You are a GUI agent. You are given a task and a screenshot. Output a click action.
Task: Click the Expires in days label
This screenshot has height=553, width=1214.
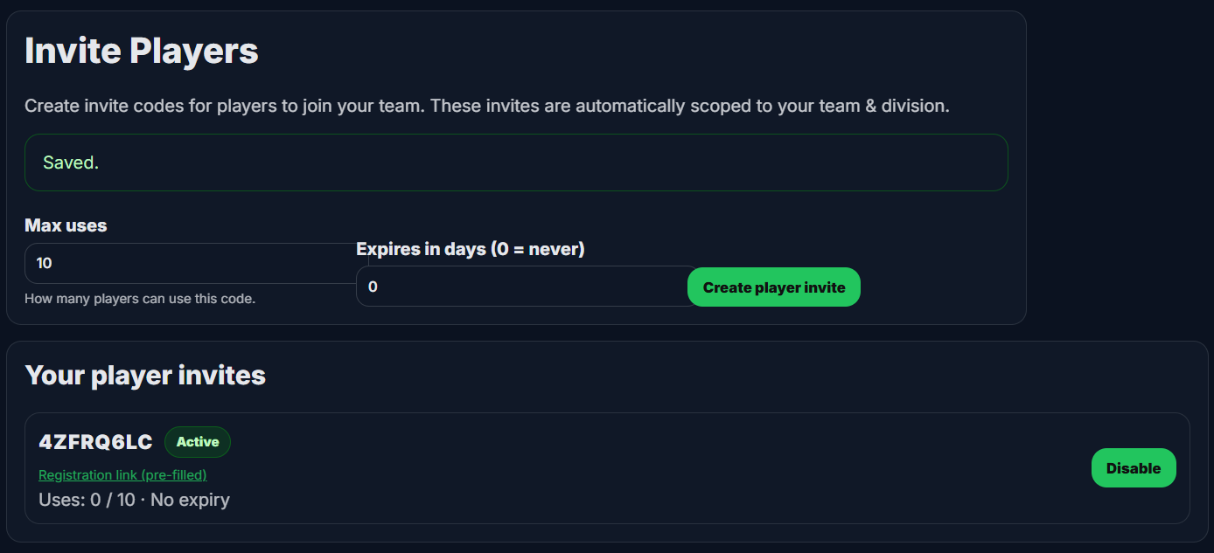(x=420, y=249)
